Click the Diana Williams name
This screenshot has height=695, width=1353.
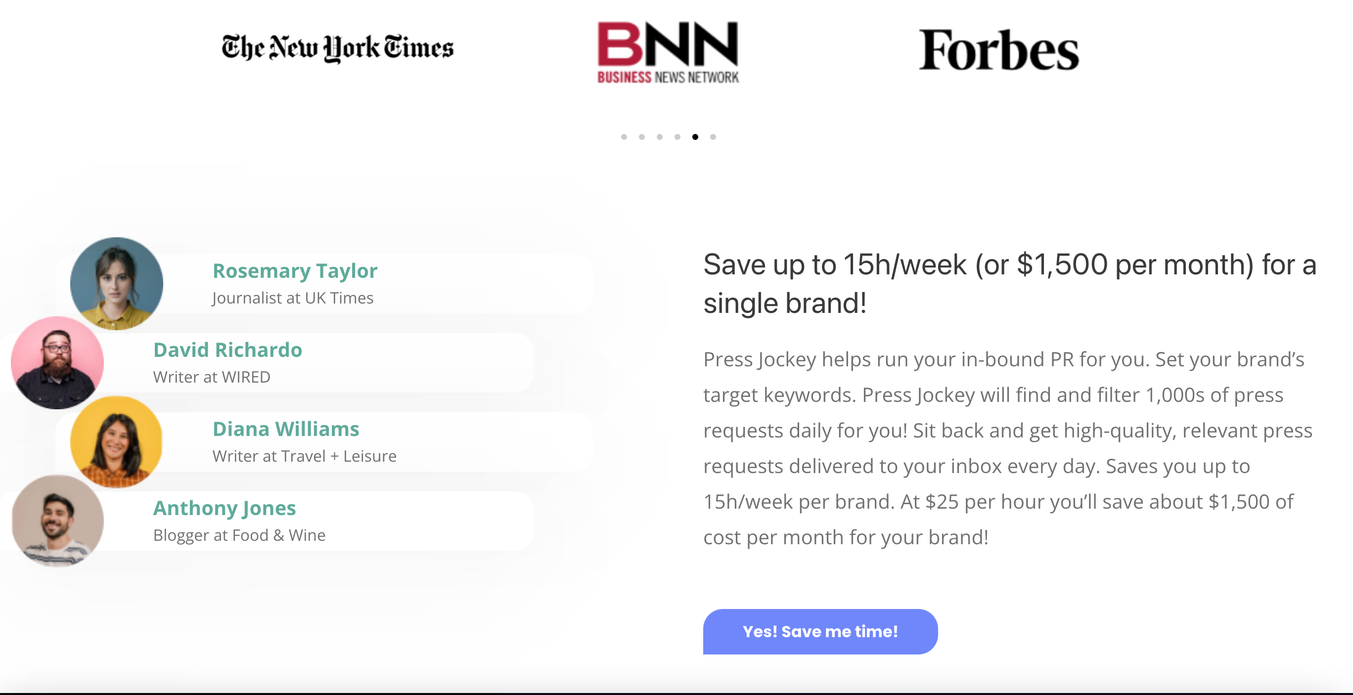[286, 430]
